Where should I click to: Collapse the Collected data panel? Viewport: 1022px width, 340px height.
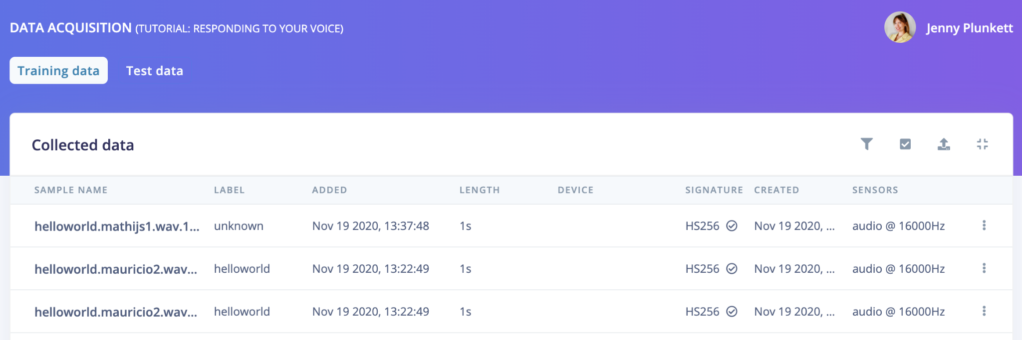[982, 144]
